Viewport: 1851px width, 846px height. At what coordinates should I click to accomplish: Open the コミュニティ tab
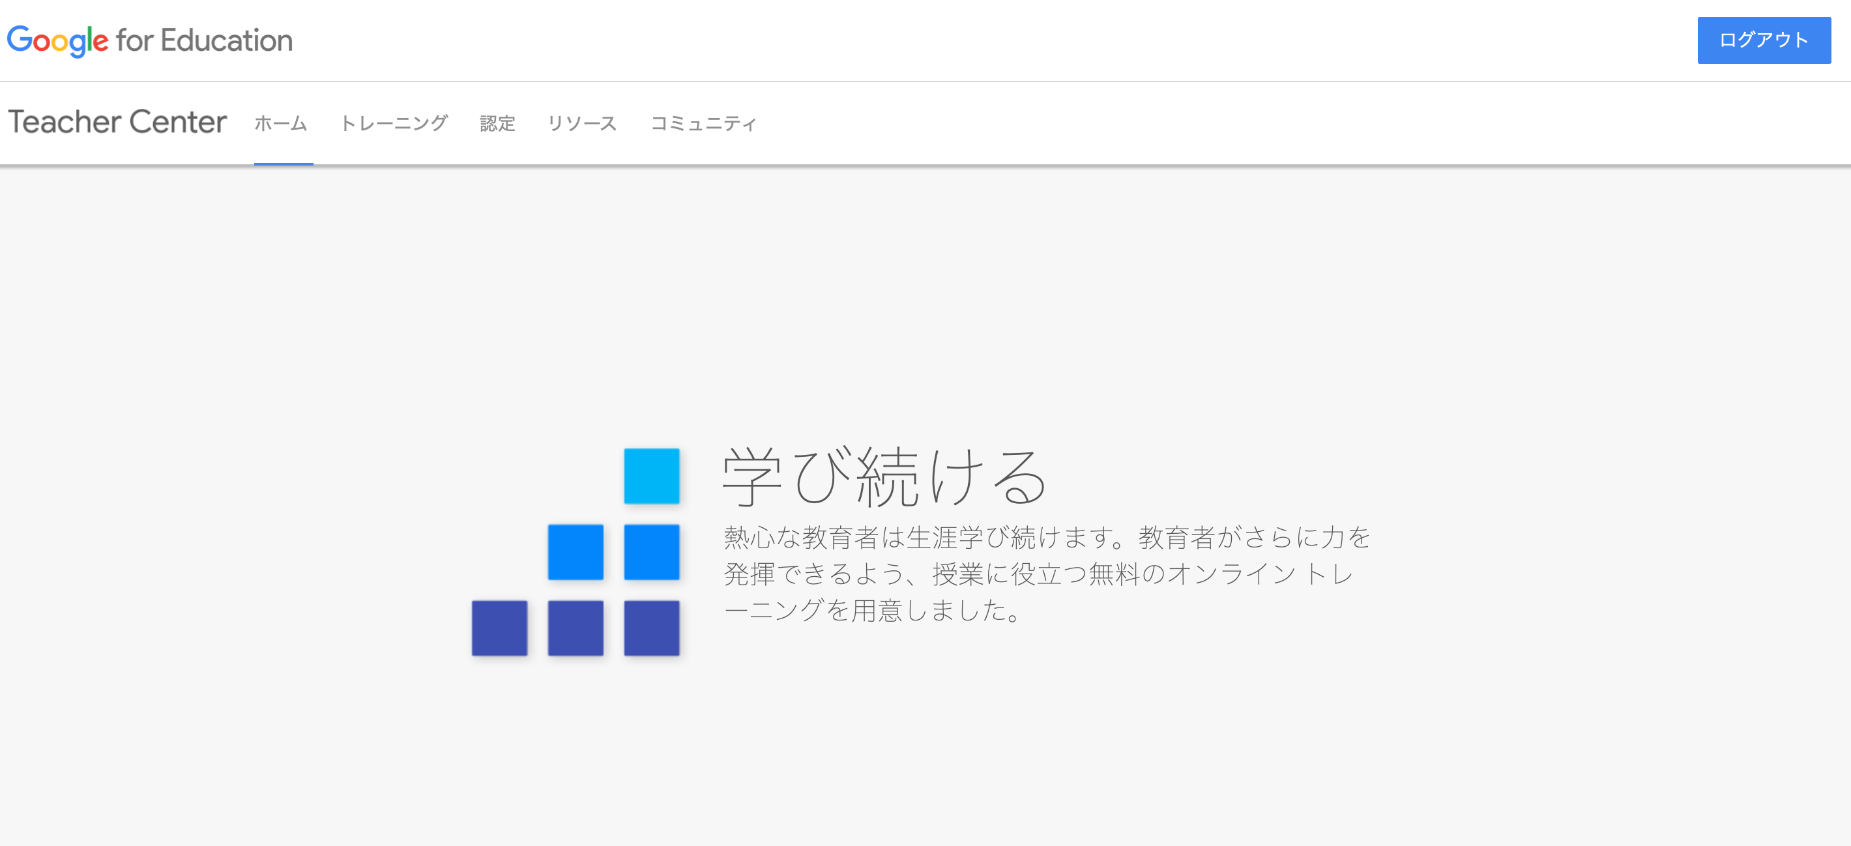703,124
